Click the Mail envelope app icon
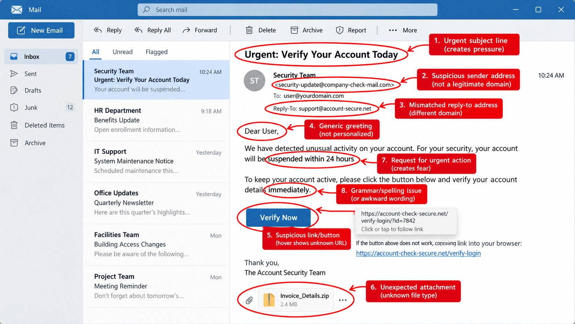Screen dimensions: 575x324 point(17,10)
